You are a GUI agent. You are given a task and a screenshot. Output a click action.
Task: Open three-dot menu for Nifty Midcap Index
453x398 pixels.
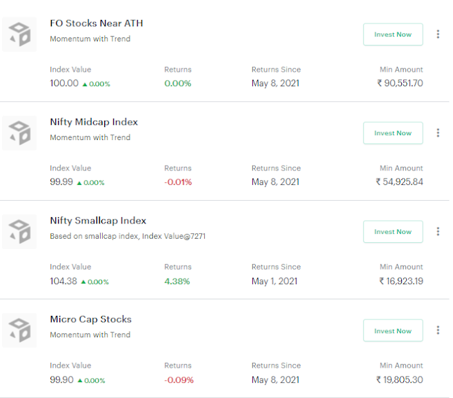[438, 132]
